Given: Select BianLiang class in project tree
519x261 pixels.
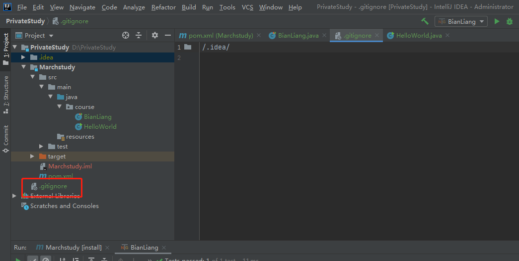Looking at the screenshot, I should pyautogui.click(x=98, y=116).
